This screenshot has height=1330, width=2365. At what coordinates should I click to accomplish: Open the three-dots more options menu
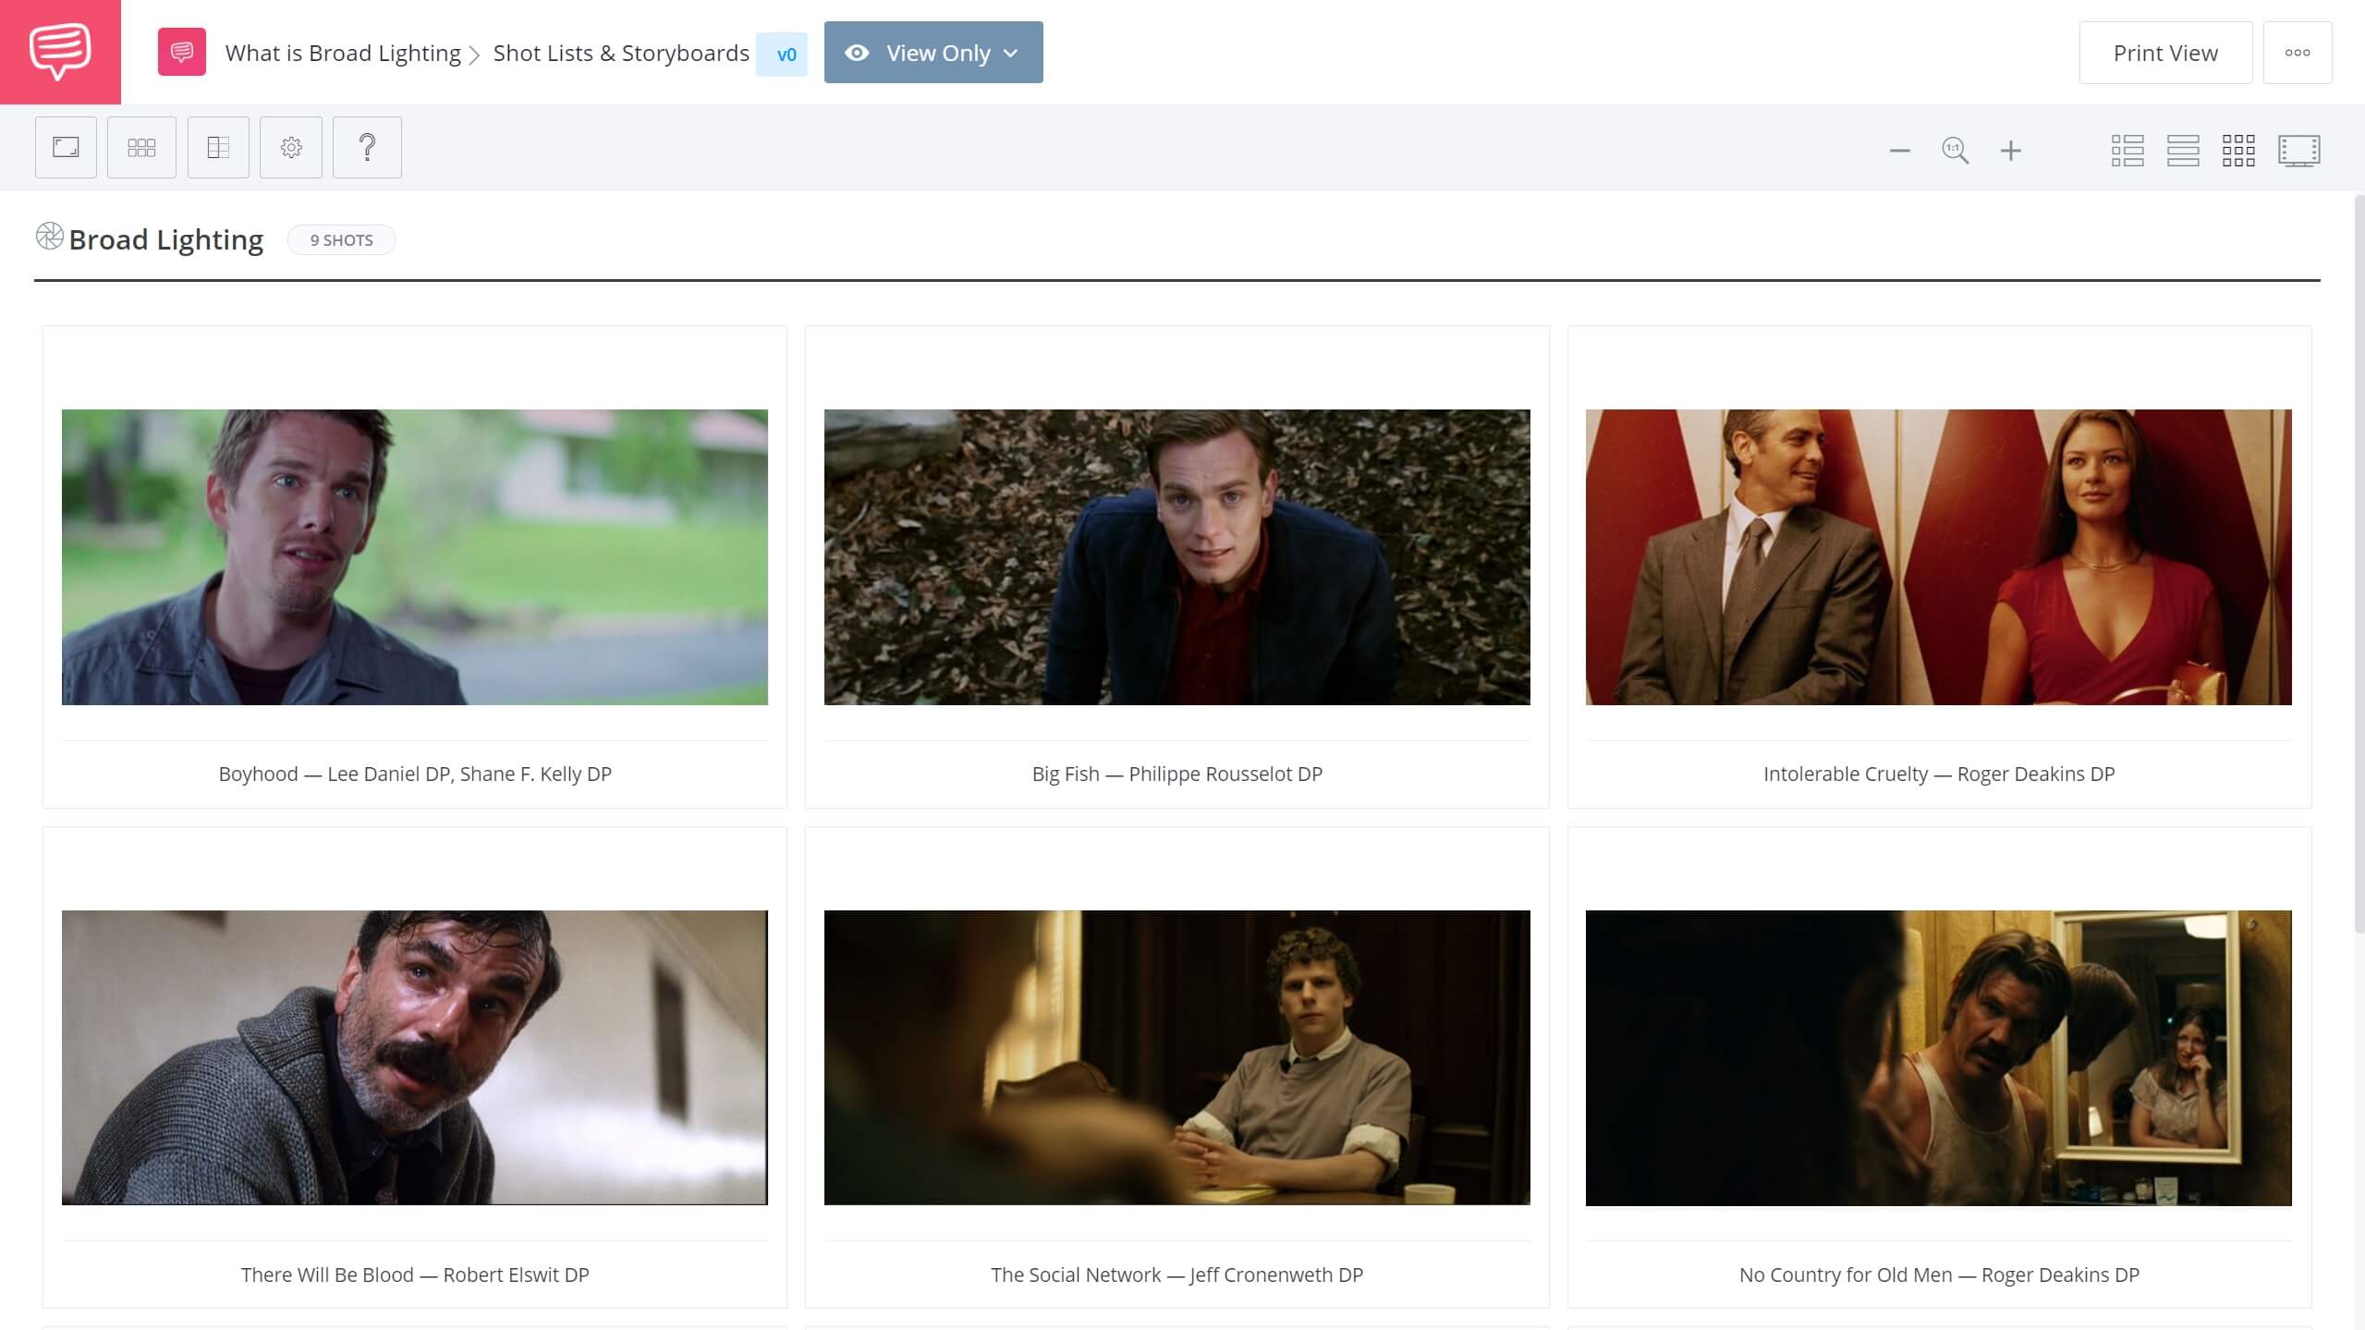pos(2298,53)
